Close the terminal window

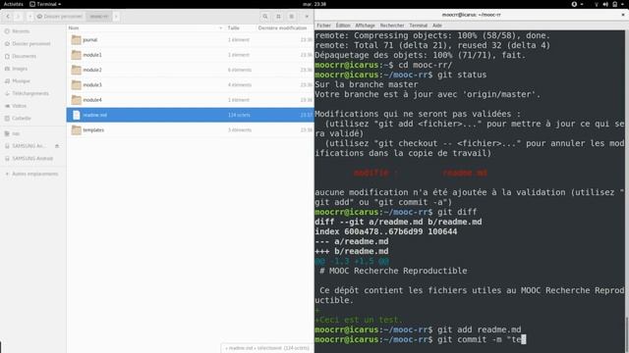(623, 15)
